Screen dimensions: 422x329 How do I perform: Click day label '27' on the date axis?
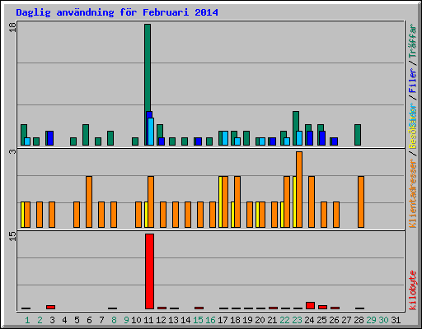(x=346, y=320)
